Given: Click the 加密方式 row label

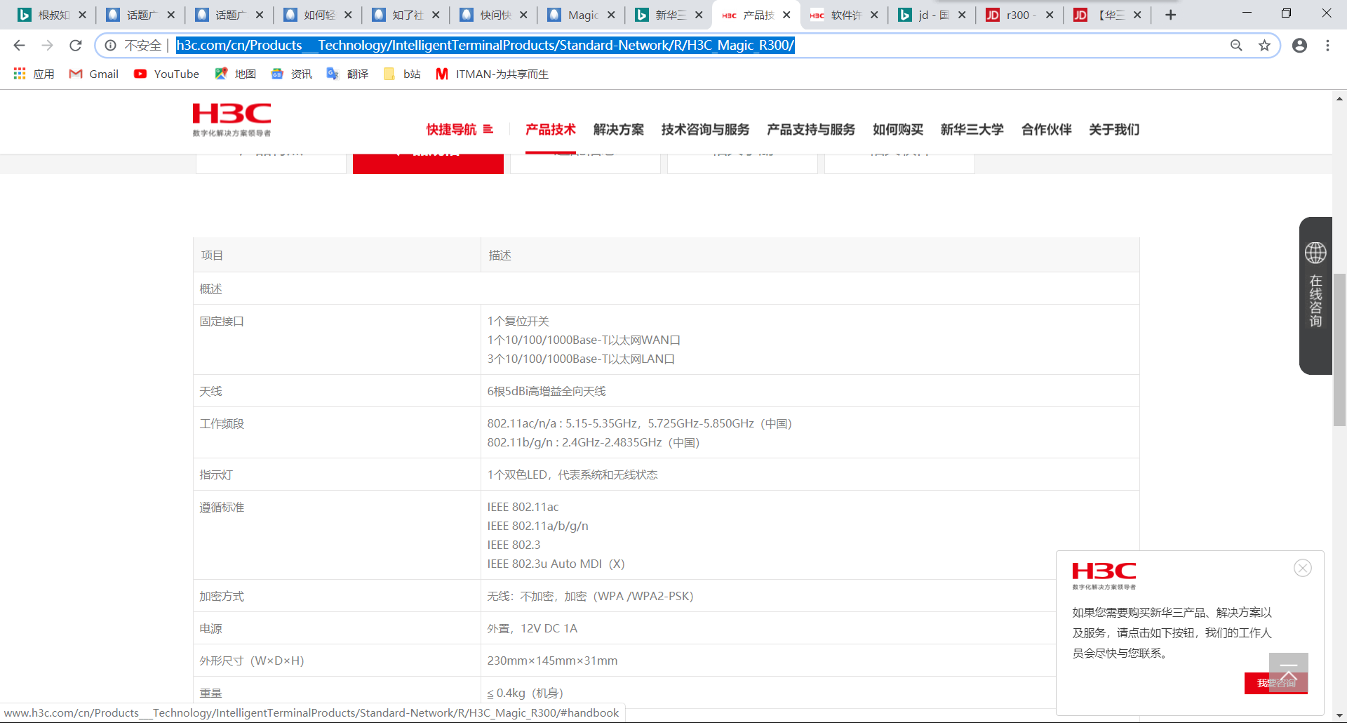Looking at the screenshot, I should coord(222,597).
